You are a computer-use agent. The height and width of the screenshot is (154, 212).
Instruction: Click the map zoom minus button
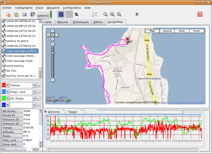click(x=53, y=80)
